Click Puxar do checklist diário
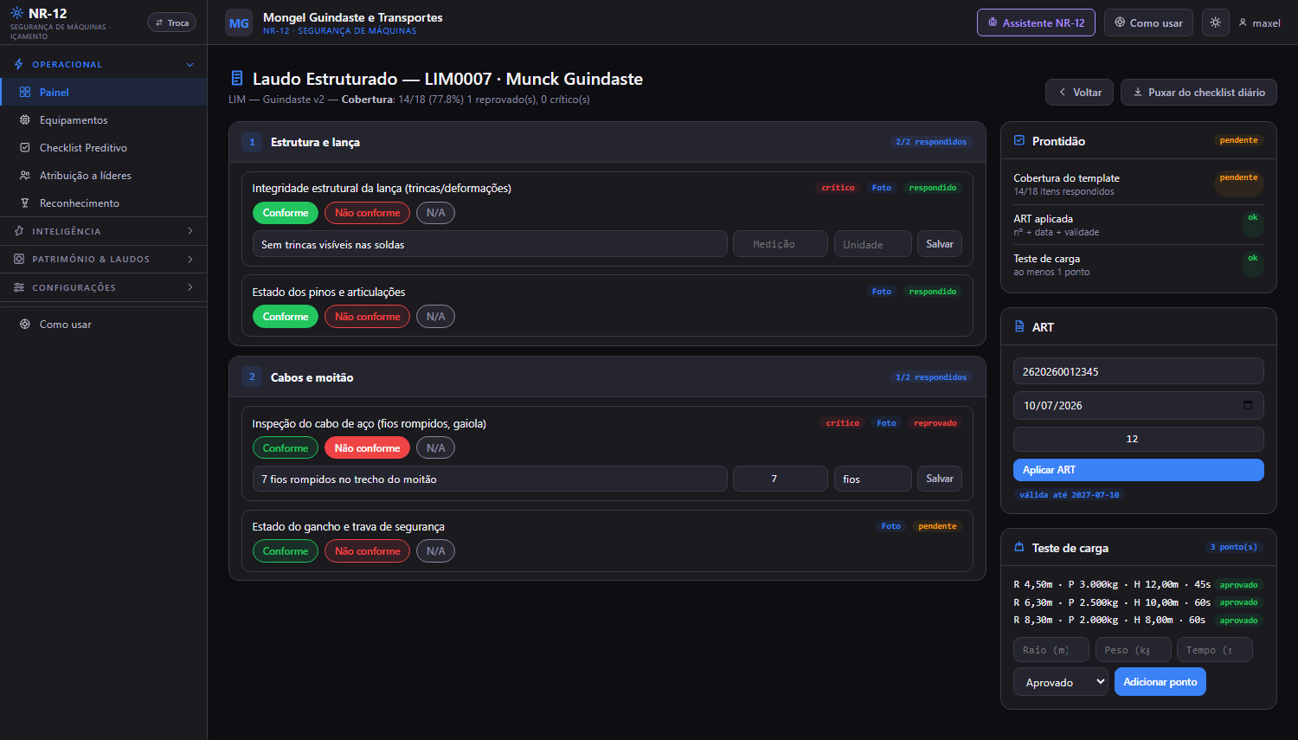Screen dimensions: 1298x740 coord(1198,93)
